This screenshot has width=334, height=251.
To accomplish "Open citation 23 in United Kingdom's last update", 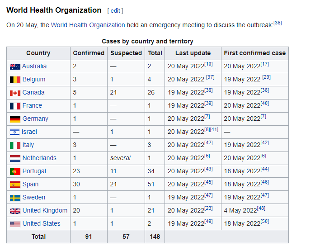I will [208, 208].
